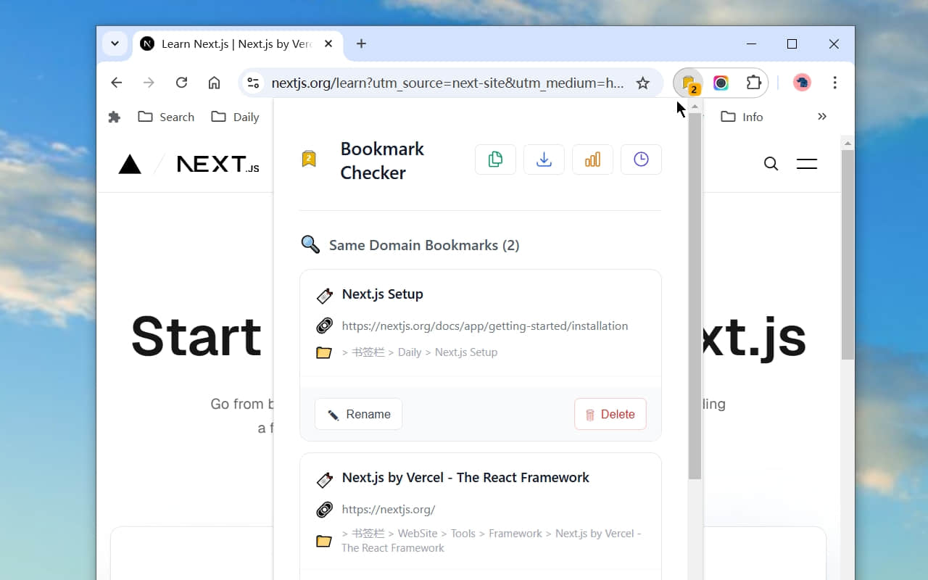Image resolution: width=928 pixels, height=580 pixels.
Task: Click the popup vertical scrollbar thumb
Action: 695,296
